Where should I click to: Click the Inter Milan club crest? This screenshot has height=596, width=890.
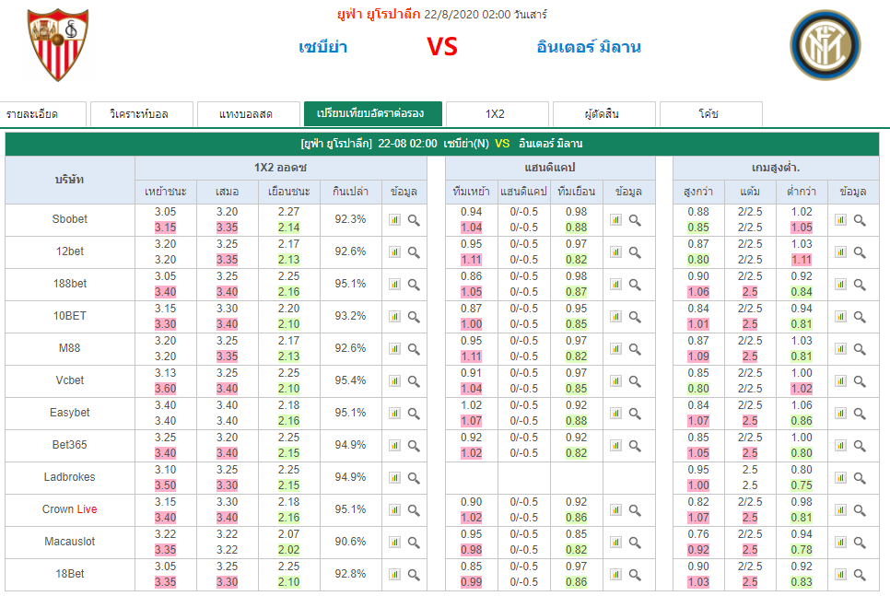tap(826, 45)
